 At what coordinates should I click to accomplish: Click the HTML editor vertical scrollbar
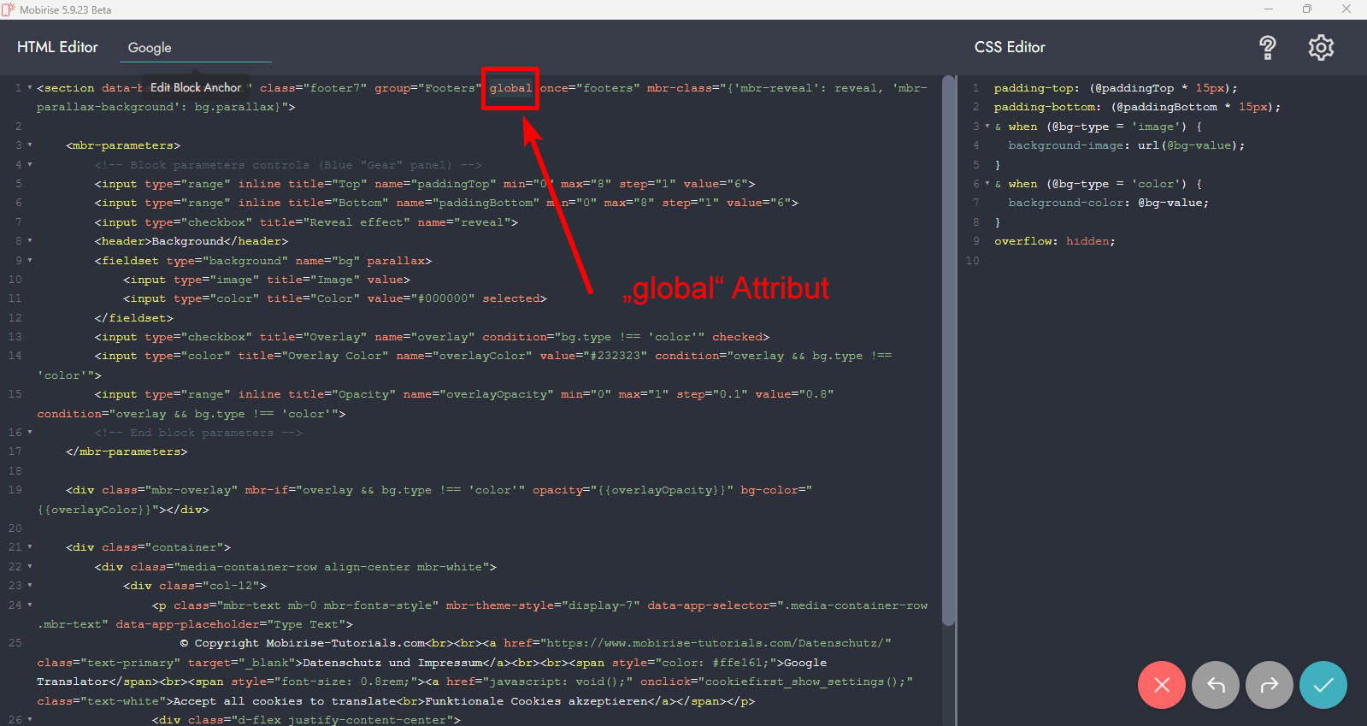[x=948, y=342]
